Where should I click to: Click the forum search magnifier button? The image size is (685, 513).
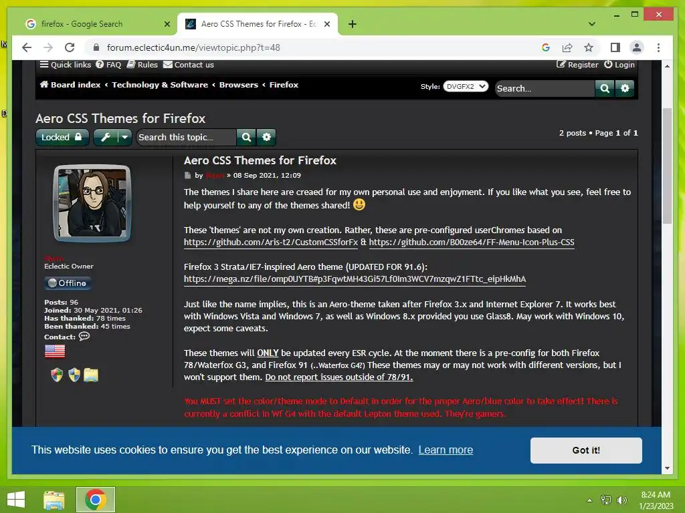coord(605,88)
